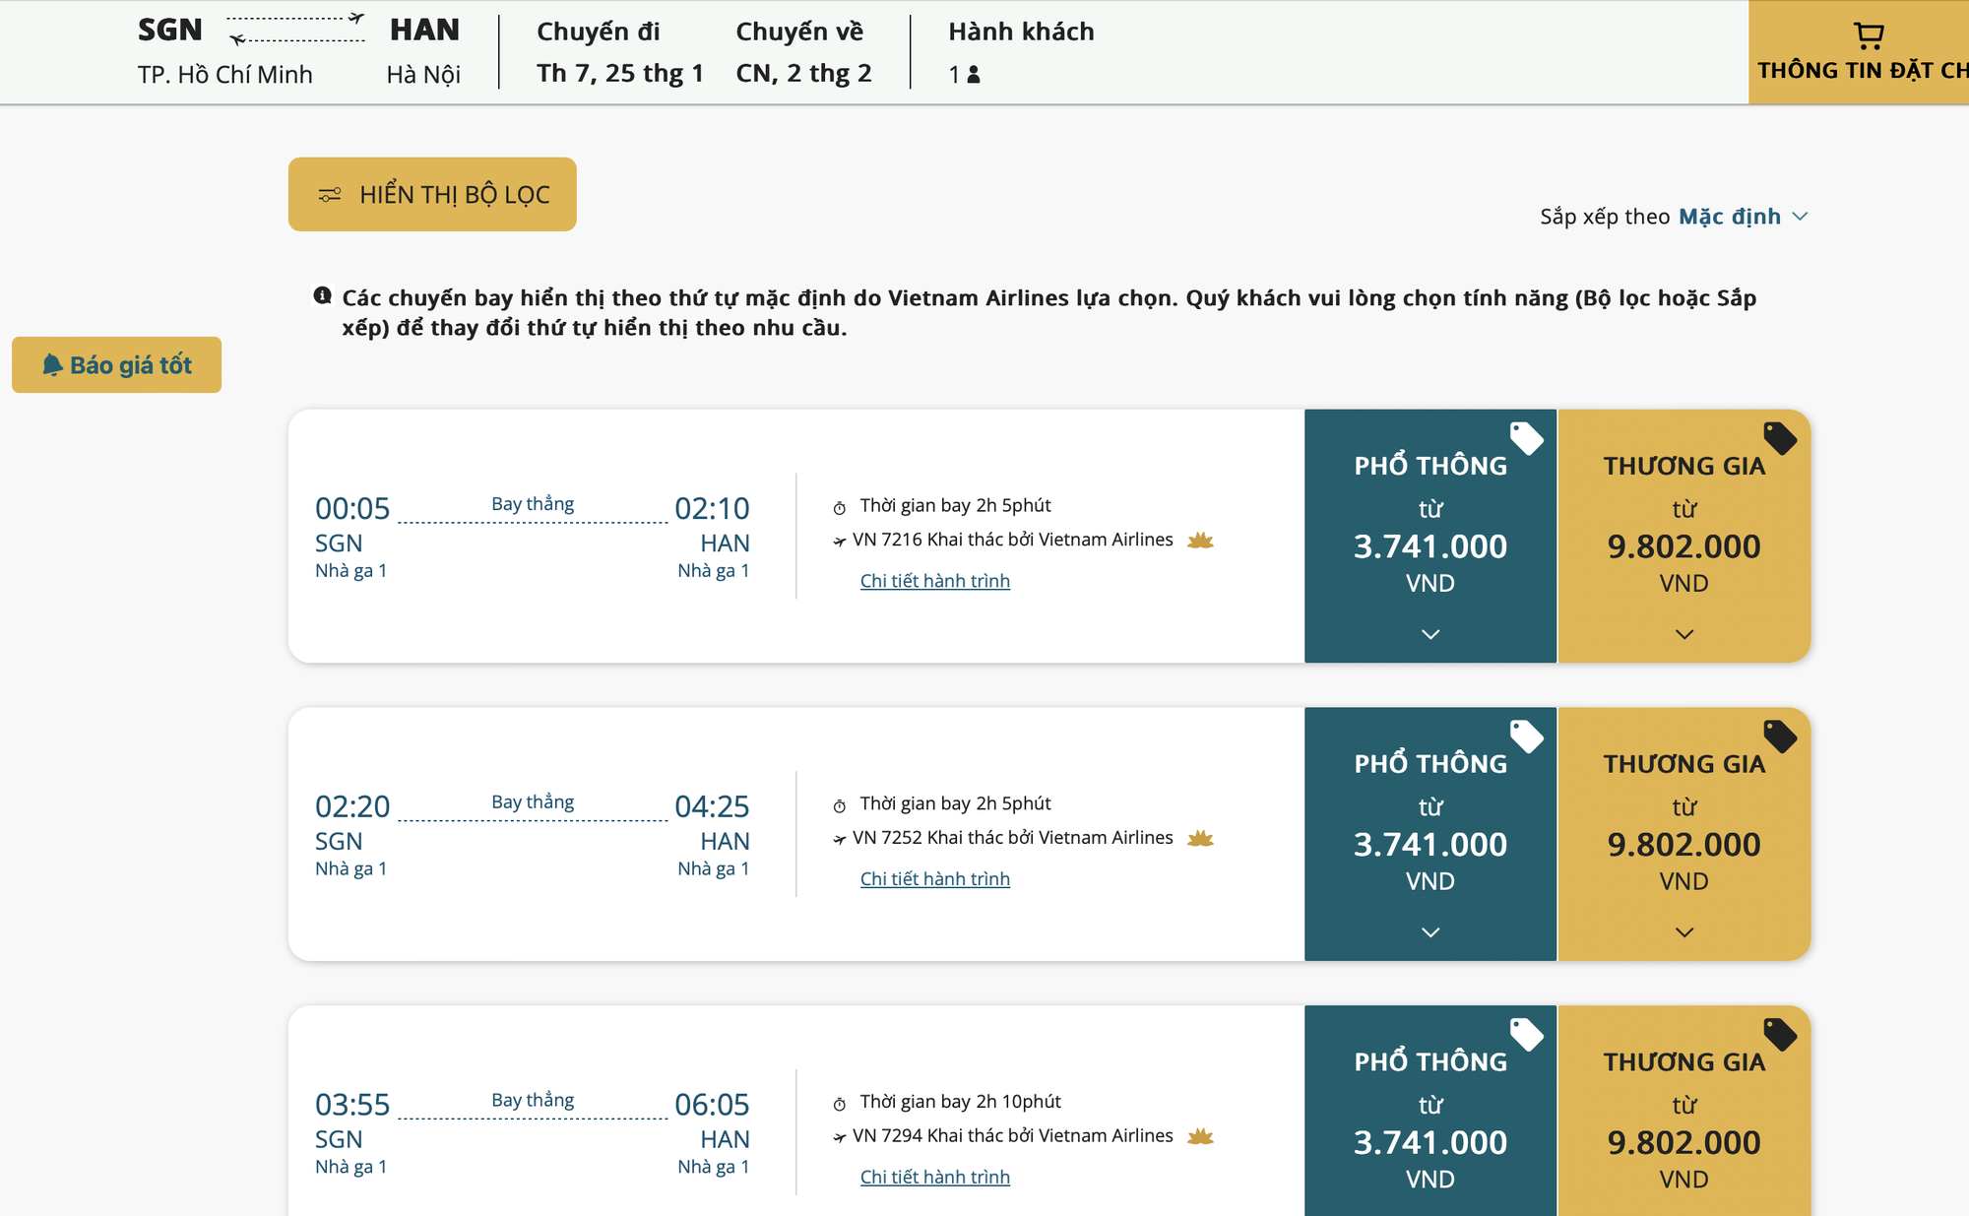
Task: Click price tag icon on 00:05 Phổ Thông fare
Action: [x=1527, y=438]
